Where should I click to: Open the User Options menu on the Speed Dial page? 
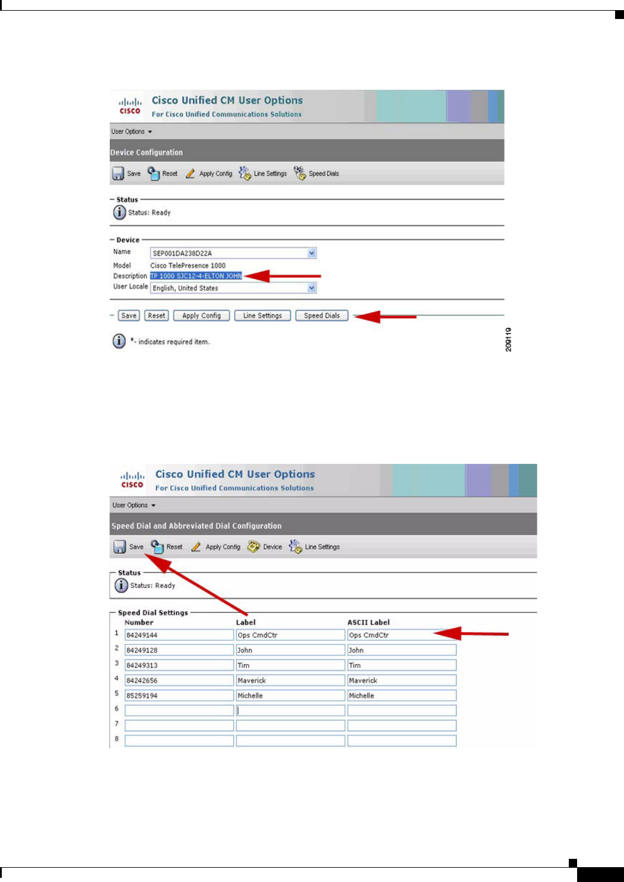[x=134, y=505]
